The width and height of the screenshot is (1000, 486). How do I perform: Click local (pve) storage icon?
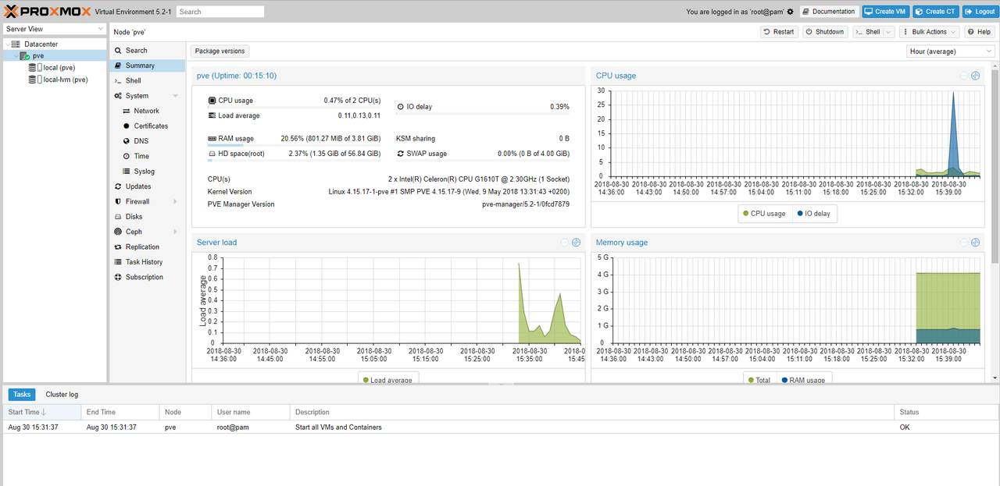click(x=35, y=68)
